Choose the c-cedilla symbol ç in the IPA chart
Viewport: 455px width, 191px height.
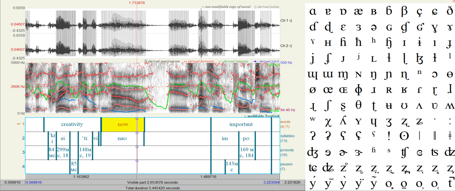pos(419,12)
